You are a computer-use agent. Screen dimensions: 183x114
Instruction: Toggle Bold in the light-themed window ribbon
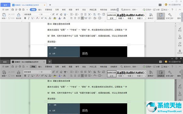tap(25, 18)
